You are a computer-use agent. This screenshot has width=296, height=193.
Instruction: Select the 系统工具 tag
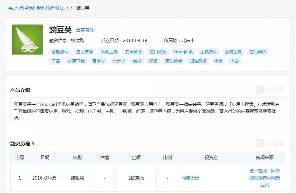click(x=233, y=51)
